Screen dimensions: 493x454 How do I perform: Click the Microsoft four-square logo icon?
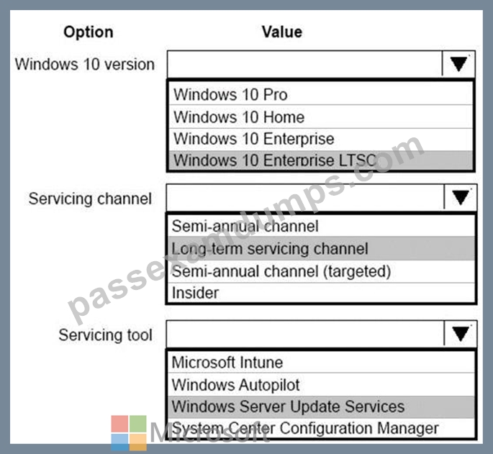pos(129,433)
